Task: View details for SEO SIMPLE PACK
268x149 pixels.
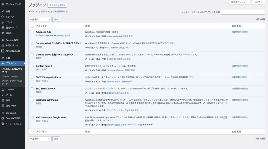Action: pyautogui.click(x=124, y=93)
